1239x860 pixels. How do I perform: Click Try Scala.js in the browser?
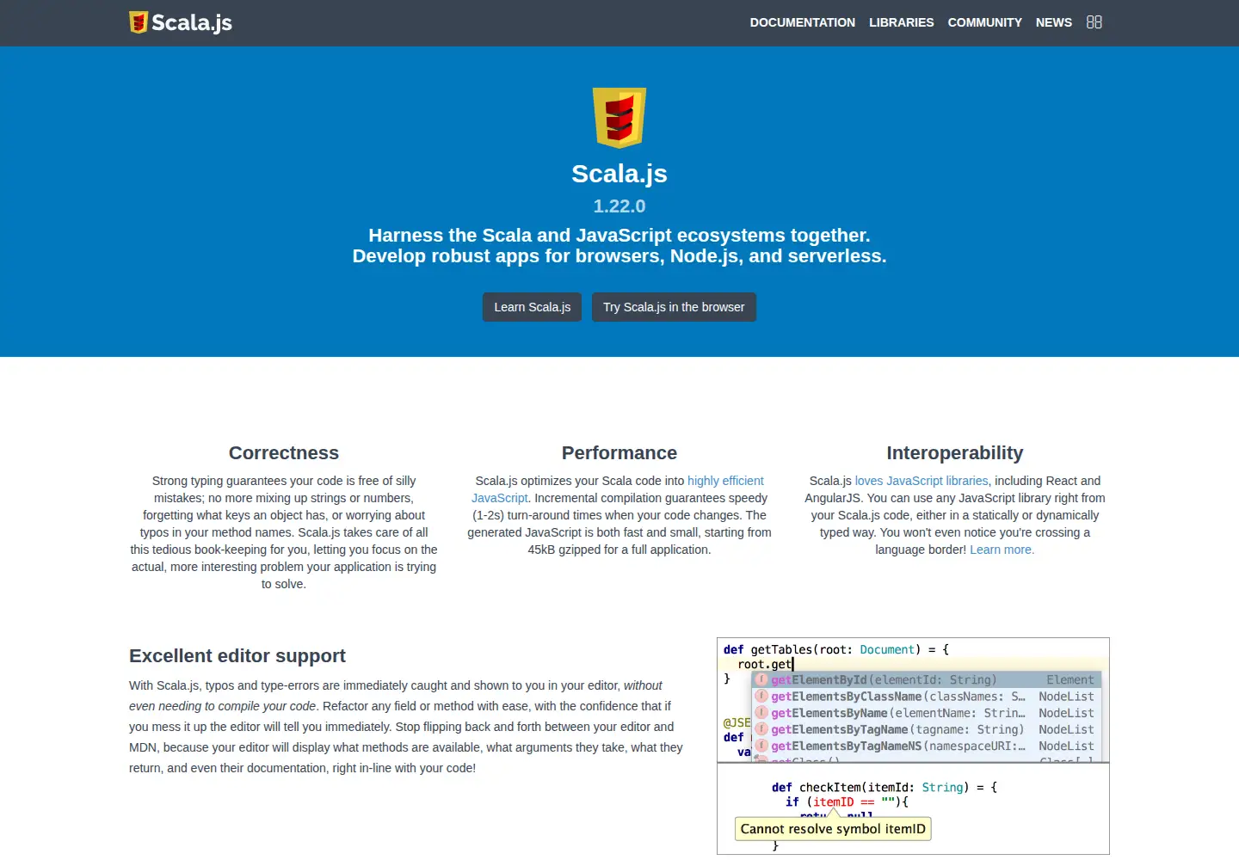point(674,307)
